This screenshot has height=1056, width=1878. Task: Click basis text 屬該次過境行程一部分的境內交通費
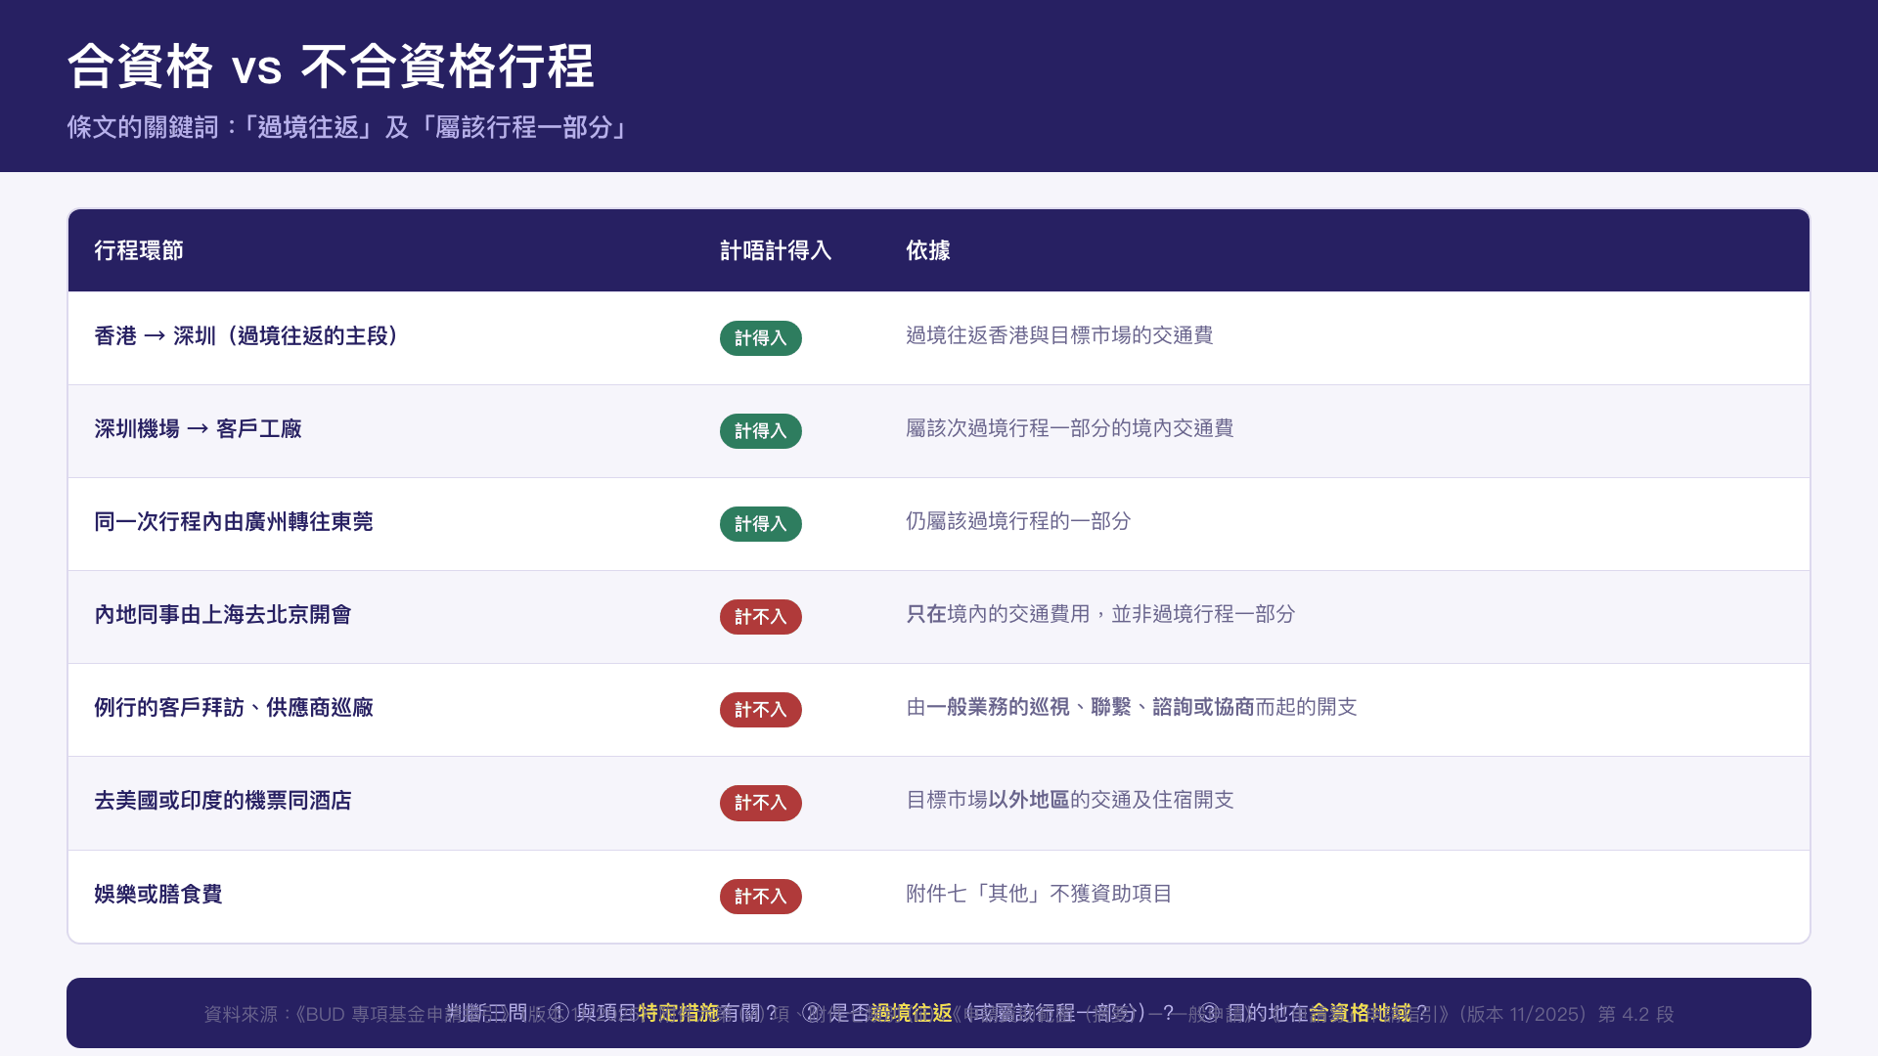tap(1070, 428)
